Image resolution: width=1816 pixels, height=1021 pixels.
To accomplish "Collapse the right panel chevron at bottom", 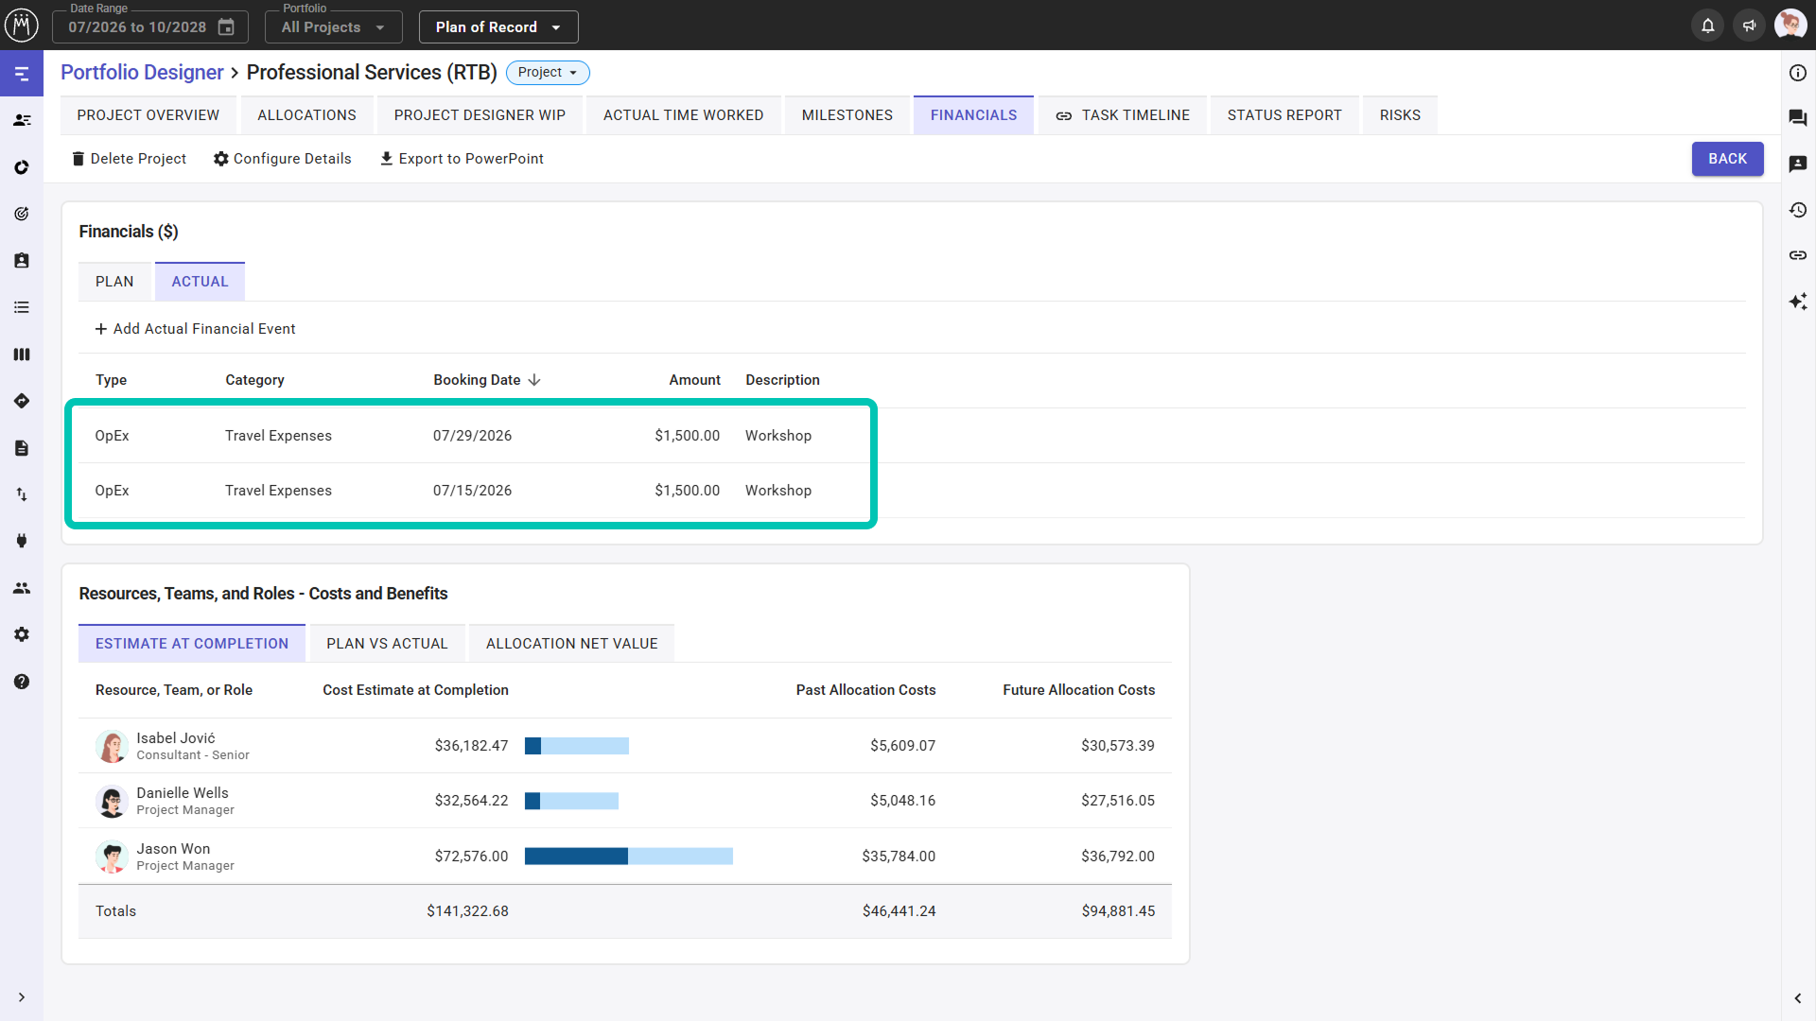I will pos(1798,998).
